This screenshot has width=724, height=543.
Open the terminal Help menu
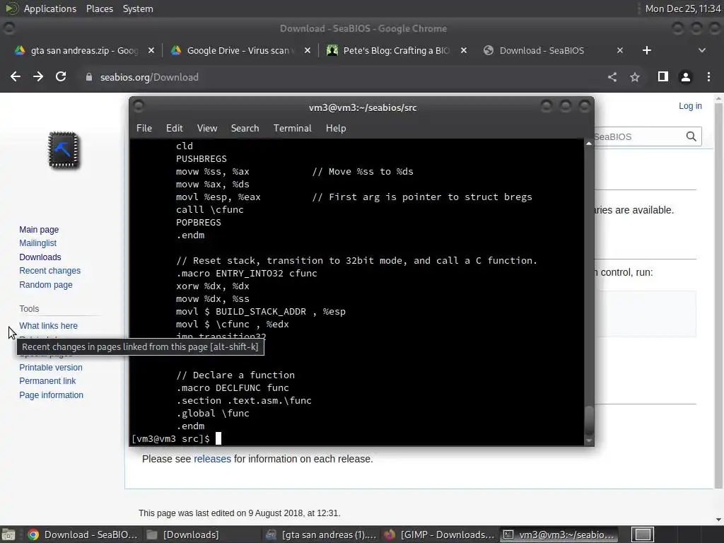(x=336, y=129)
